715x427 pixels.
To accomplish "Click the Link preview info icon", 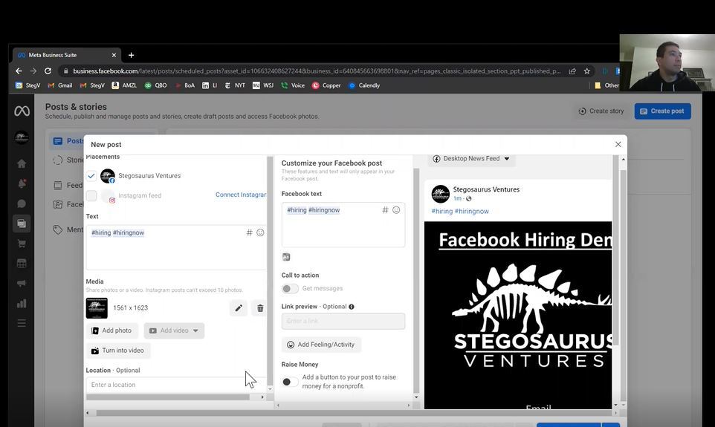I will 352,307.
